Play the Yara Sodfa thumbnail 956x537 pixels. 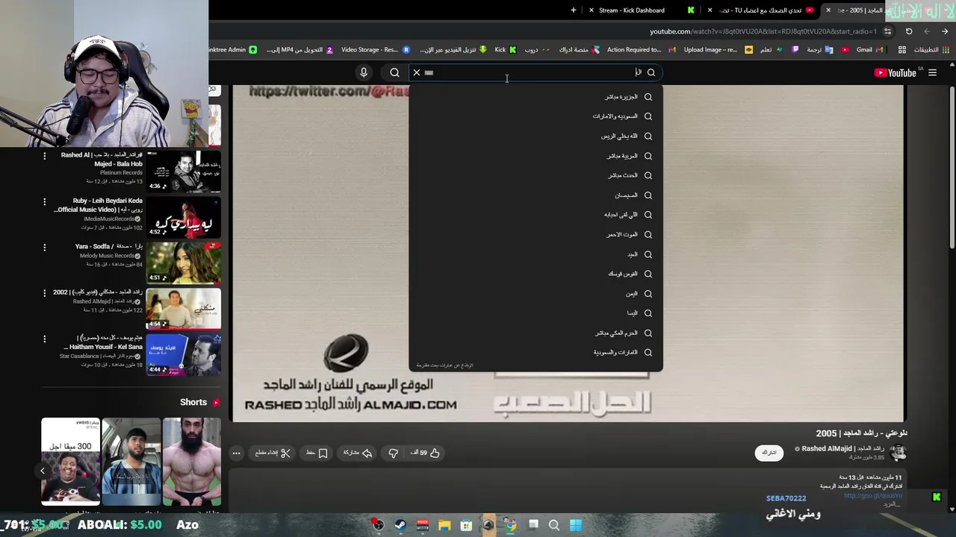coord(184,263)
